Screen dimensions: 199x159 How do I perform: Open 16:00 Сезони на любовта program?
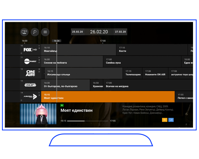[72, 61]
